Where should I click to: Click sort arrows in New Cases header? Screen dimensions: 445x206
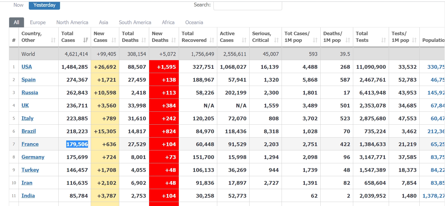[114, 40]
